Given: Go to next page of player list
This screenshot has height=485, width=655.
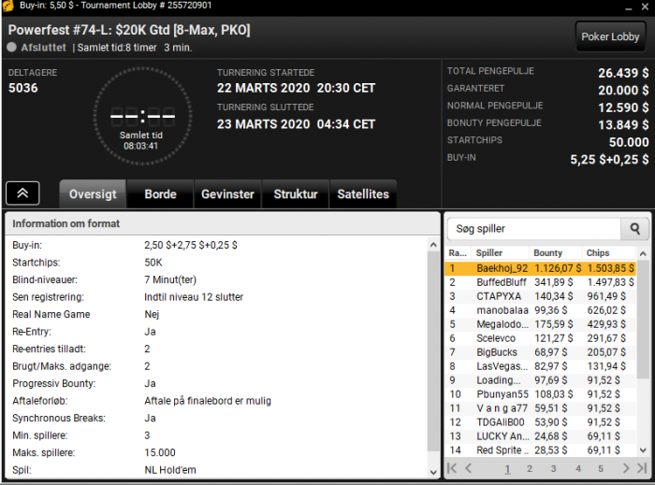Looking at the screenshot, I should click(x=625, y=468).
